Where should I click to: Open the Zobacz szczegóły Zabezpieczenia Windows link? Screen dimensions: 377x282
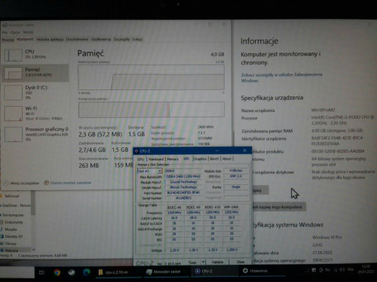(281, 77)
